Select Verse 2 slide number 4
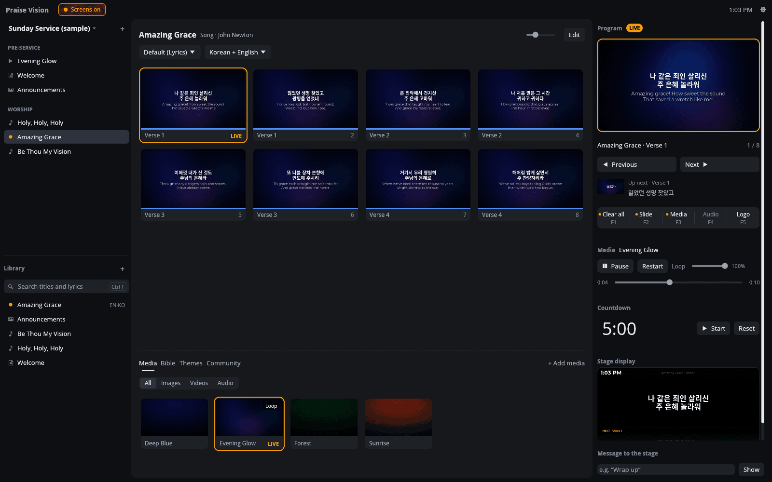The image size is (772, 482). click(x=530, y=105)
